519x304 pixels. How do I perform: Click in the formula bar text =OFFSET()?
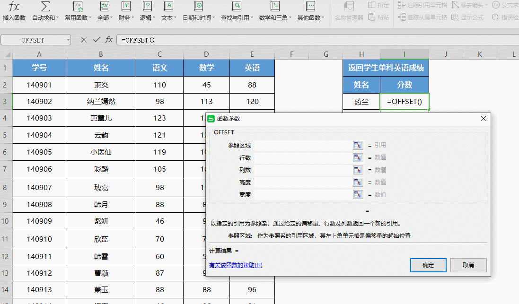[x=138, y=40]
